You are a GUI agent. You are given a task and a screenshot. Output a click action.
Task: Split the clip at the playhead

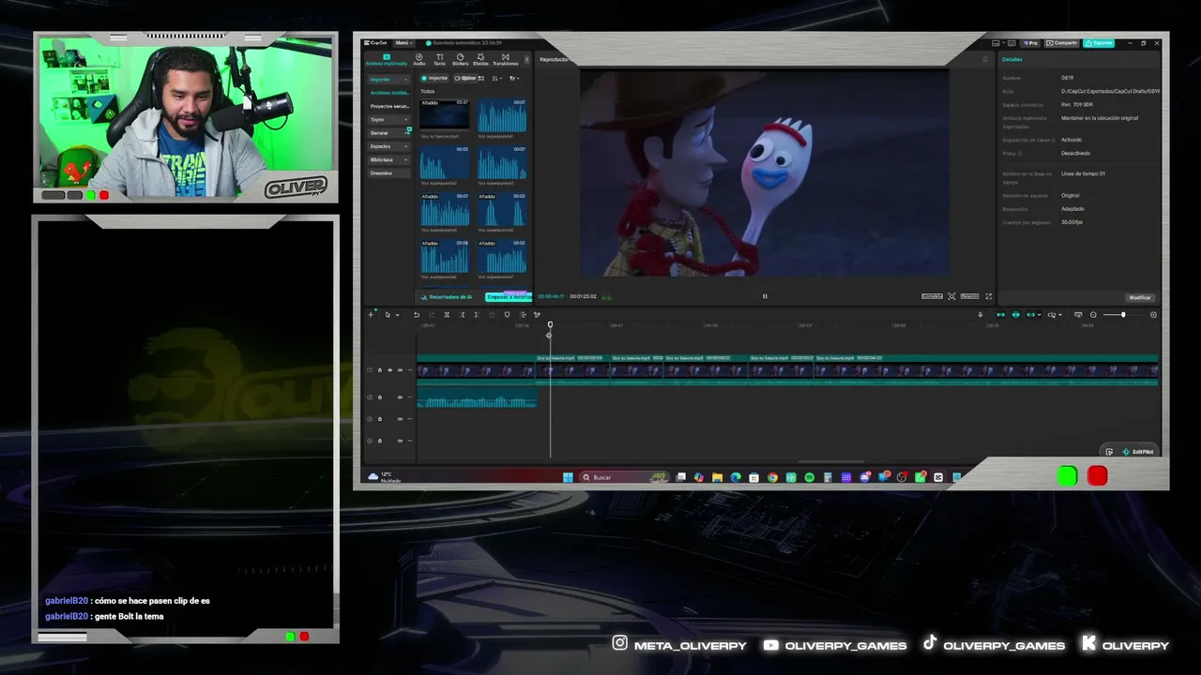tap(447, 315)
